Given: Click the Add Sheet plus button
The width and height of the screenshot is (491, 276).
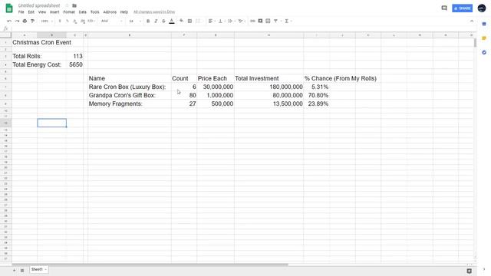Looking at the screenshot, I should coord(14,270).
